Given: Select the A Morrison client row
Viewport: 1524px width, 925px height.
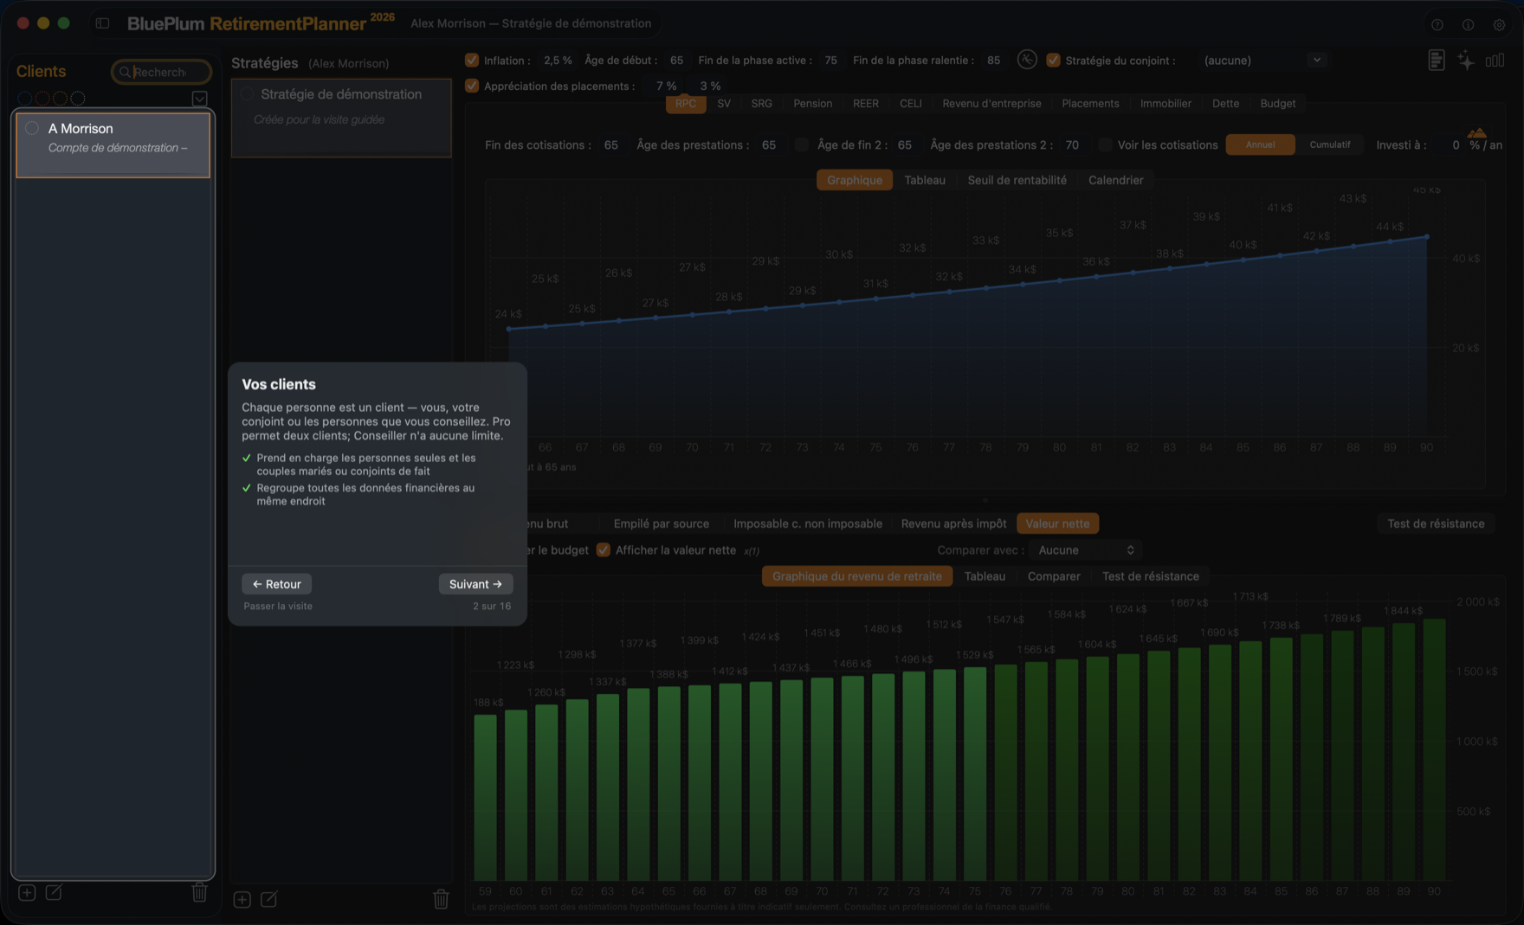Looking at the screenshot, I should pos(113,145).
